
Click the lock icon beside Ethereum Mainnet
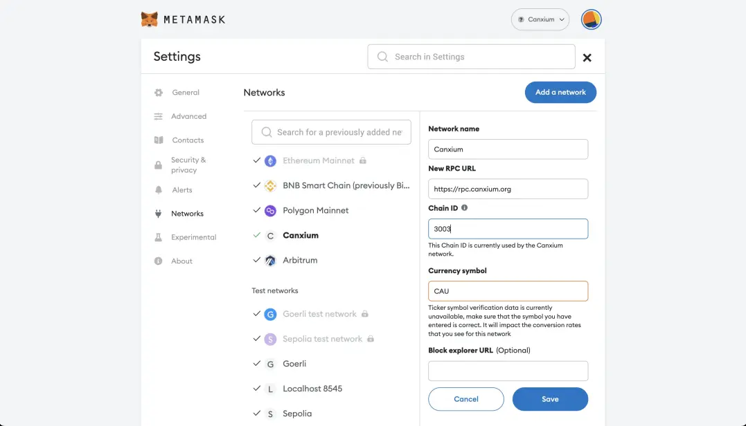click(x=363, y=160)
